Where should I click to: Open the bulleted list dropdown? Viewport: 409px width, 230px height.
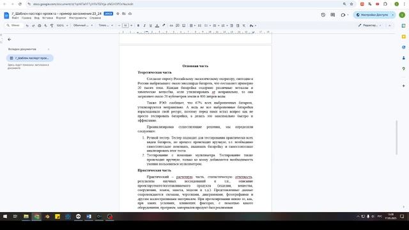[x=216, y=26]
